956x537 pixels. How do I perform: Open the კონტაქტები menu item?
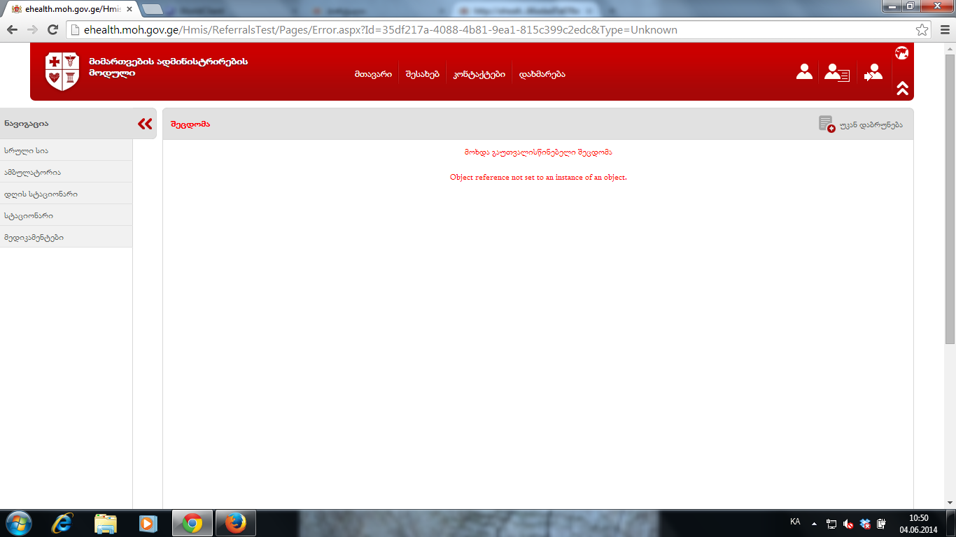(x=479, y=74)
